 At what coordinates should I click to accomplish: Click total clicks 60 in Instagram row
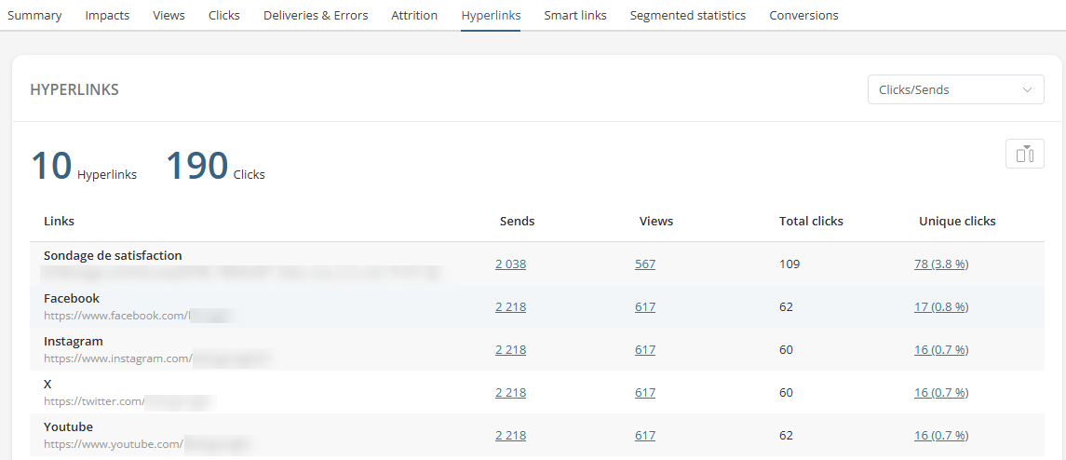[786, 350]
